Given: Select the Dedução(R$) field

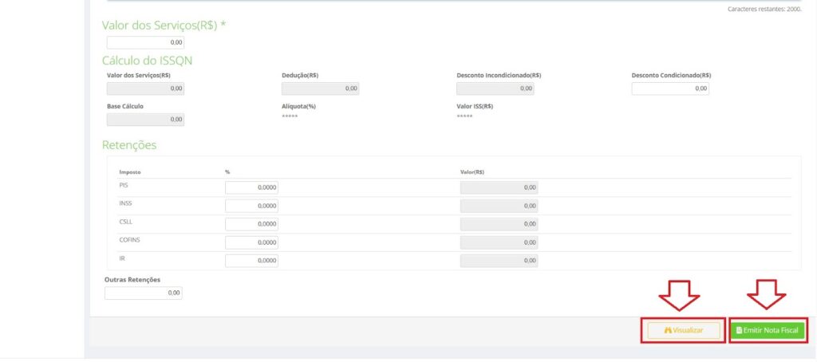Looking at the screenshot, I should point(320,89).
